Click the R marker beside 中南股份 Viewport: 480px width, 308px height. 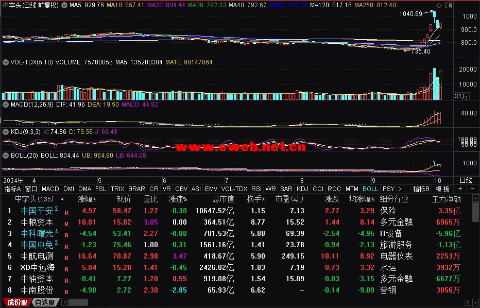[x=66, y=292]
